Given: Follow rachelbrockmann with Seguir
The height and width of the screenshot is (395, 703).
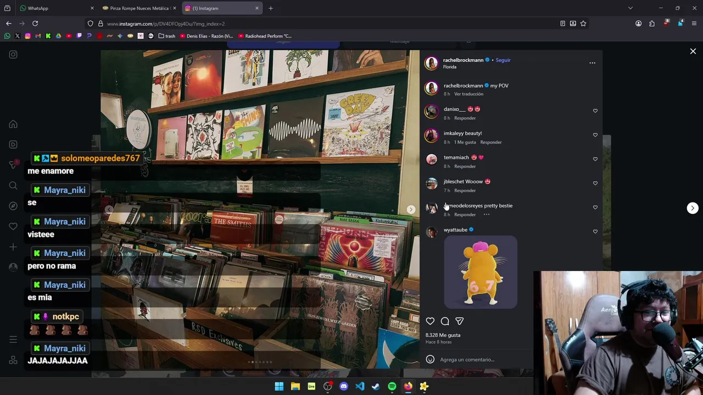Looking at the screenshot, I should pos(503,60).
